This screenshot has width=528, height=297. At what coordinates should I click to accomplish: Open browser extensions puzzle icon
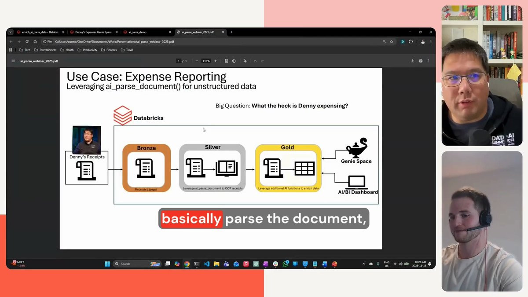coord(411,42)
